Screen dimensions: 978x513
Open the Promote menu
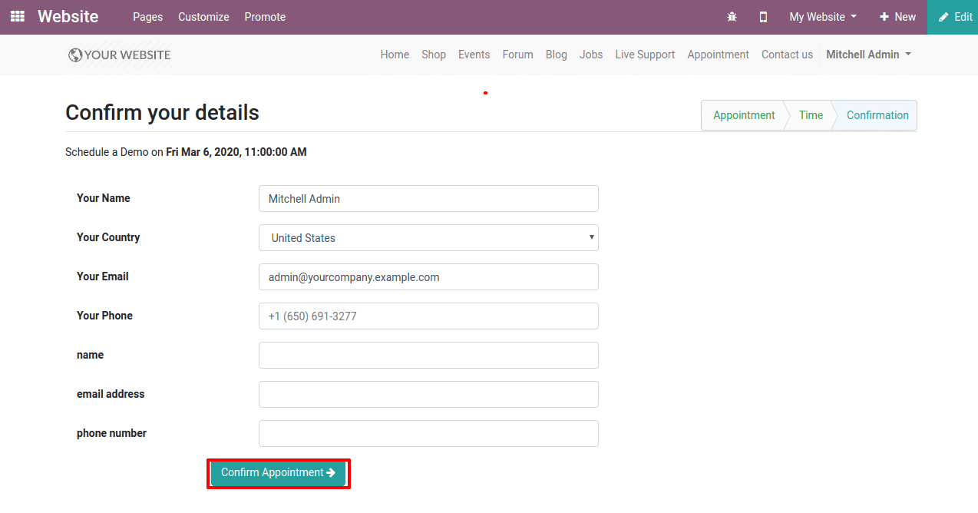265,17
